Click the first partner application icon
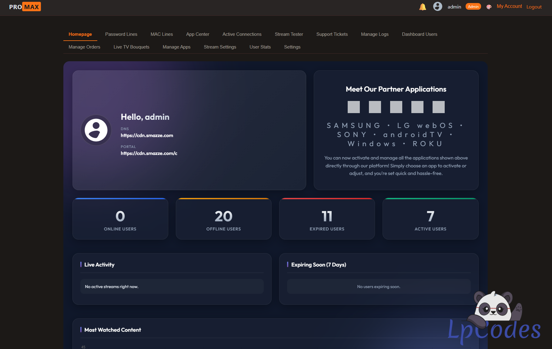This screenshot has height=349, width=552. [353, 107]
